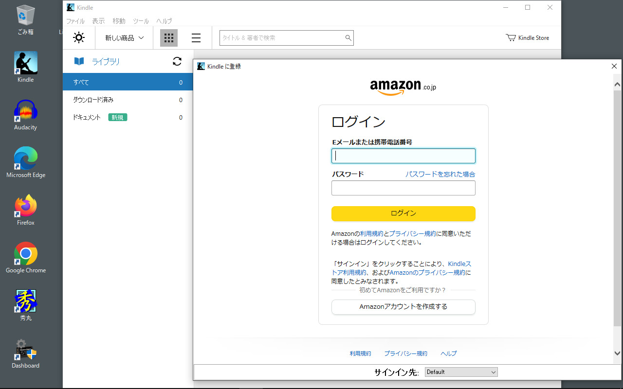
Task: Click the brightness sun icon in toolbar
Action: (x=79, y=38)
